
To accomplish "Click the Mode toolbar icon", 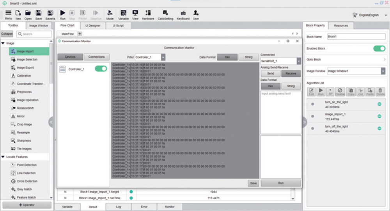I will coord(110,15).
